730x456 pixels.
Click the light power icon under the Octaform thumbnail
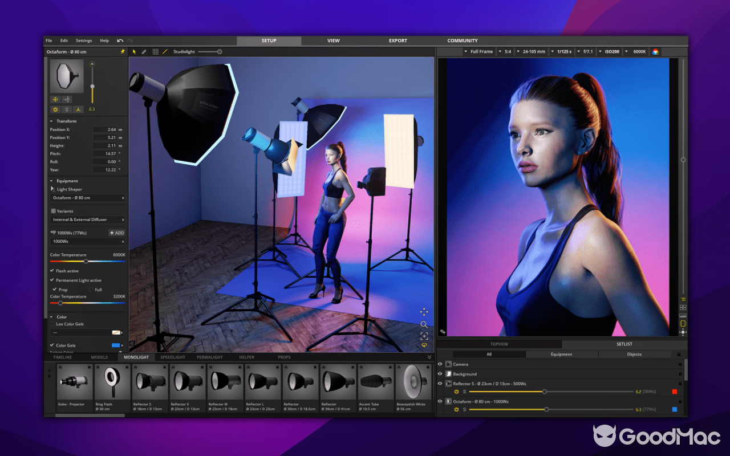[x=55, y=109]
